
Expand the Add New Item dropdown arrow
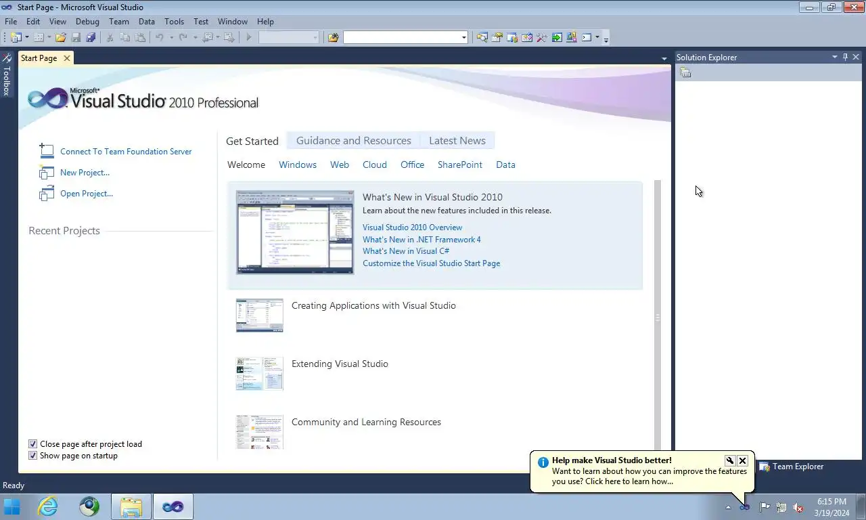(48, 38)
